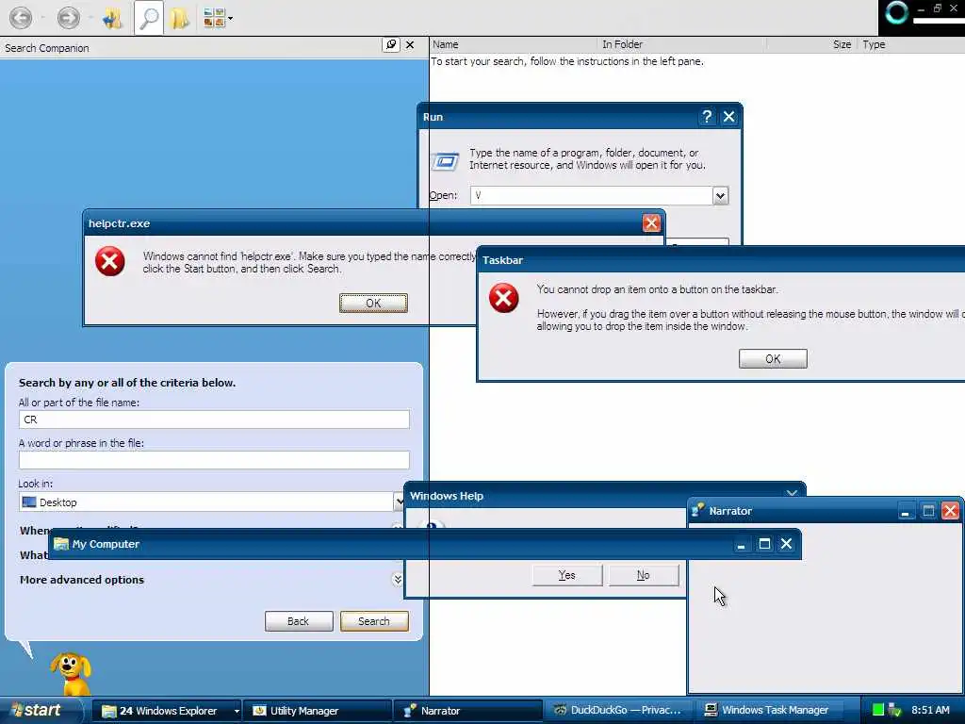
Task: Click the Narrator window title icon
Action: (x=698, y=510)
